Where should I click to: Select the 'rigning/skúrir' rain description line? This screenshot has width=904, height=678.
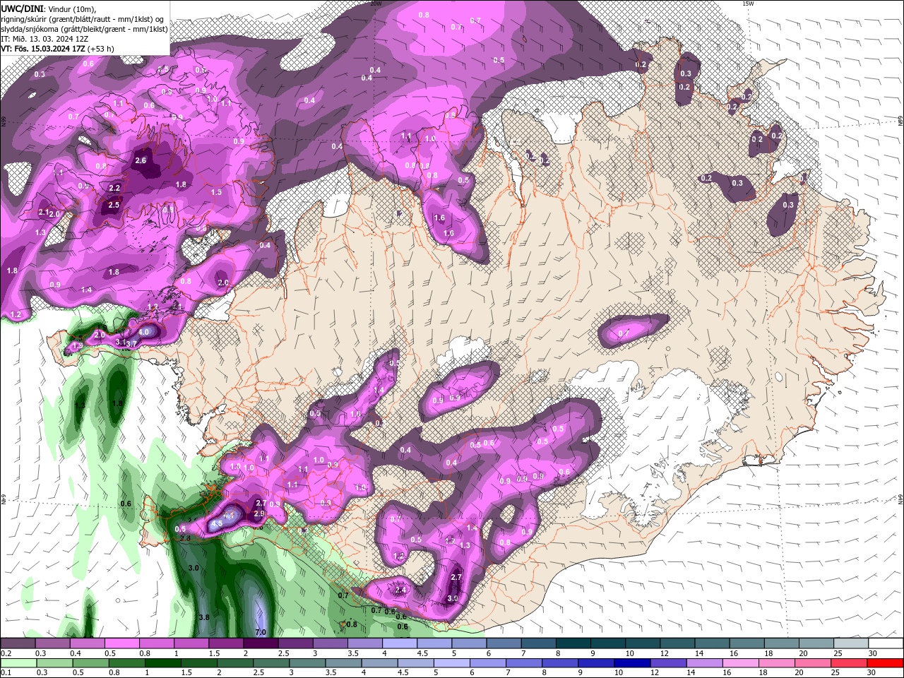(83, 18)
